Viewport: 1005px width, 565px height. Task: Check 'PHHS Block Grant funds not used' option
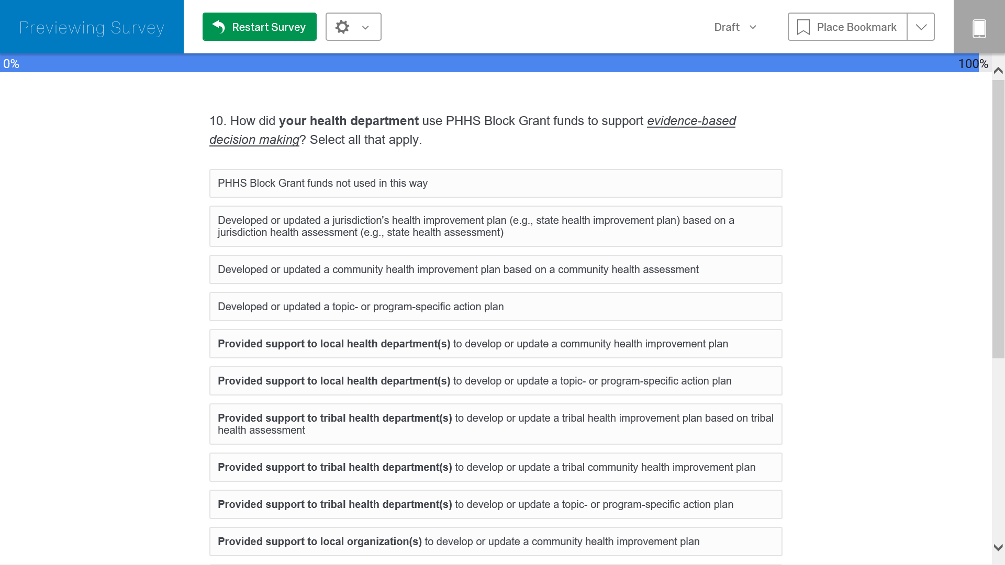[x=495, y=183]
